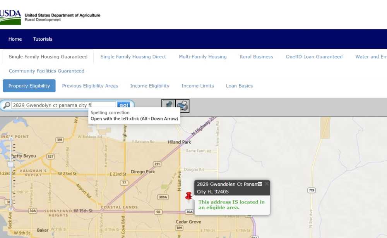The image size is (387, 238).
Task: Switch to Single Family Housing Direct tab
Action: click(x=133, y=57)
